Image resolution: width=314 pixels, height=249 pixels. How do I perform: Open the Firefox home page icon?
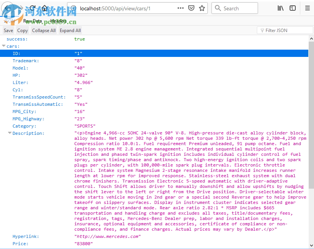click(x=44, y=7)
